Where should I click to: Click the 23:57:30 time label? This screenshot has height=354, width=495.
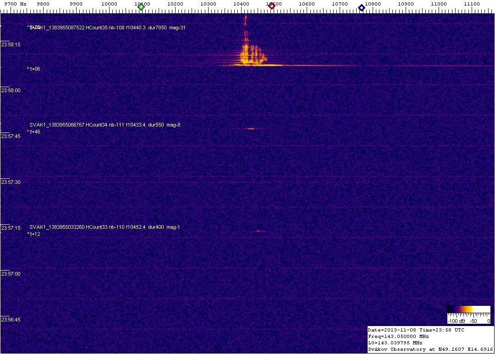(x=11, y=182)
